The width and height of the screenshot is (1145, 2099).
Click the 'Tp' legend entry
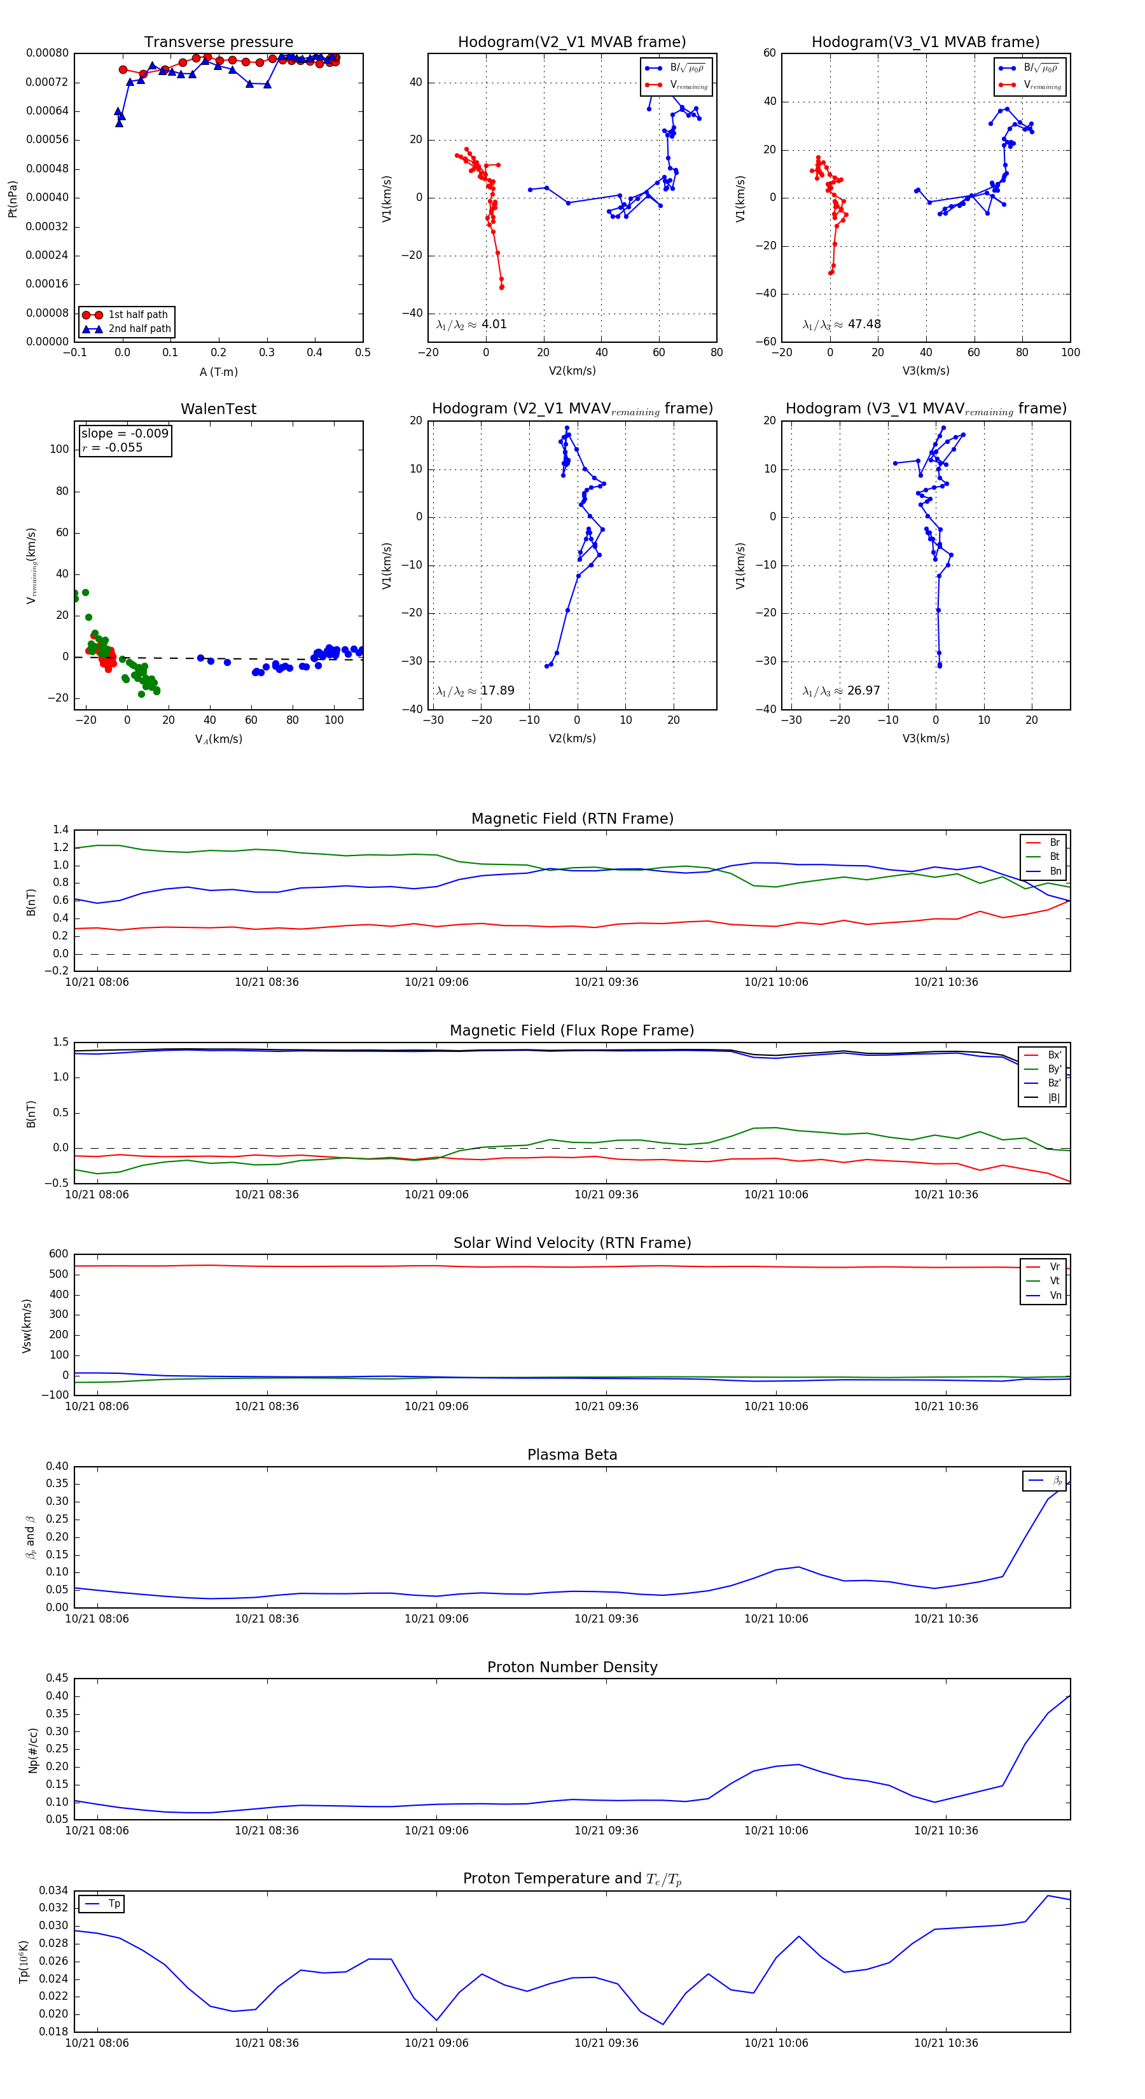(x=102, y=1904)
